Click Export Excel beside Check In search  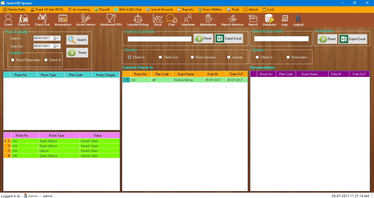pos(229,38)
